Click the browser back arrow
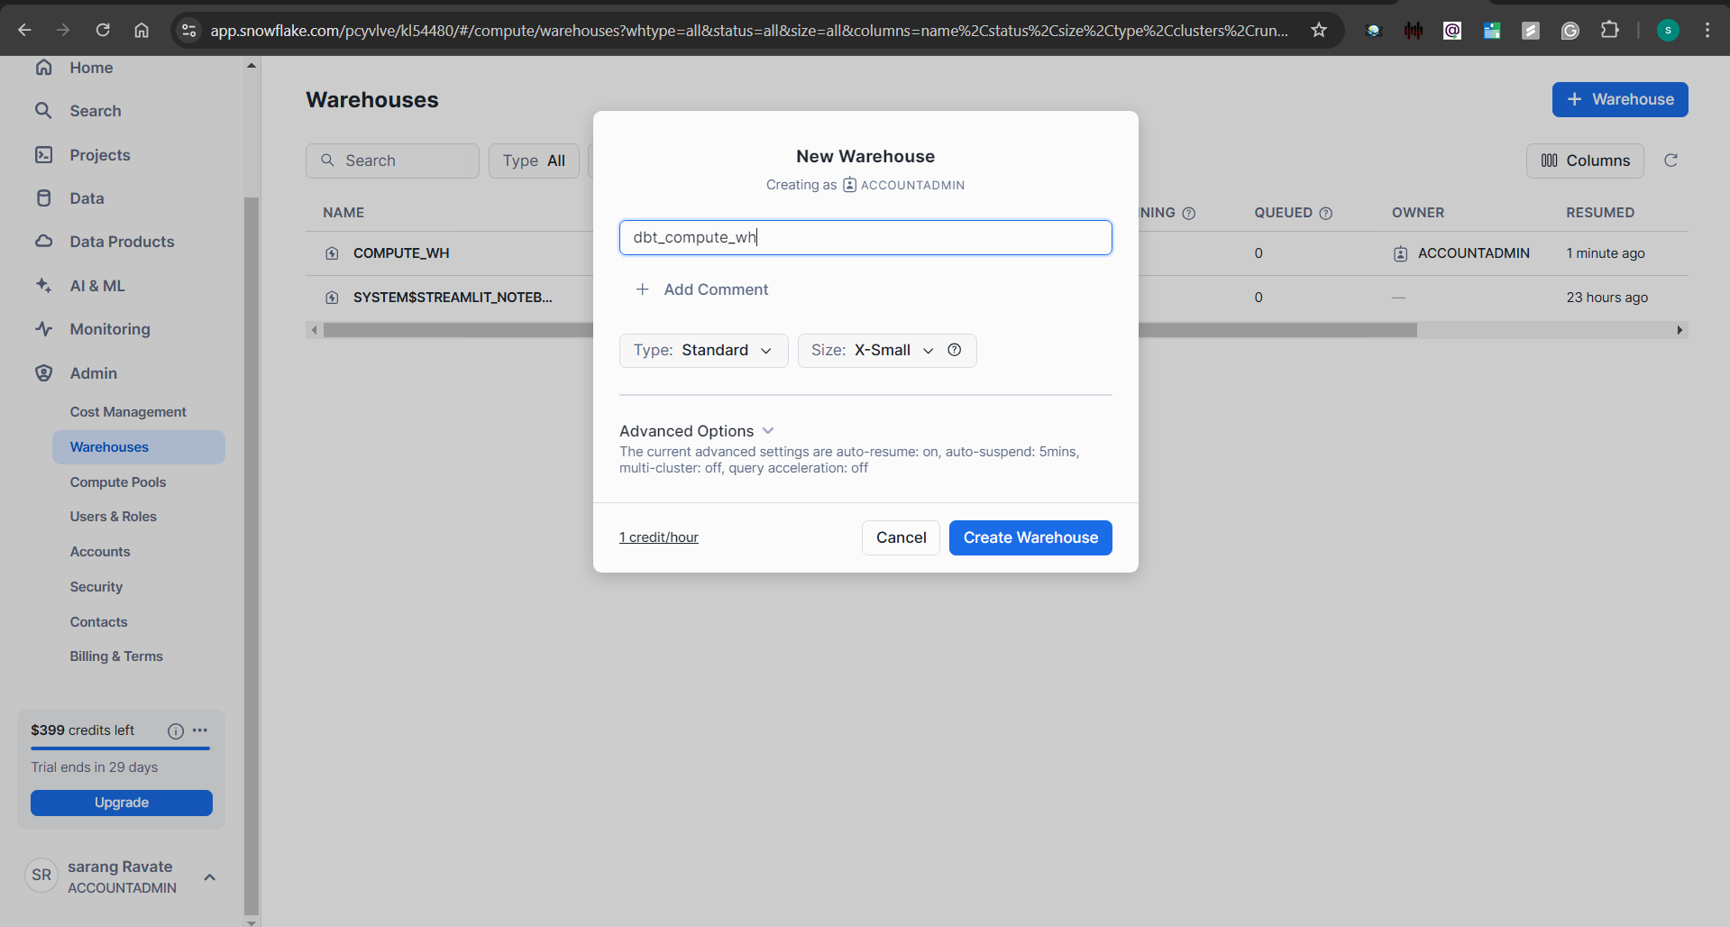Image resolution: width=1730 pixels, height=927 pixels. click(24, 30)
